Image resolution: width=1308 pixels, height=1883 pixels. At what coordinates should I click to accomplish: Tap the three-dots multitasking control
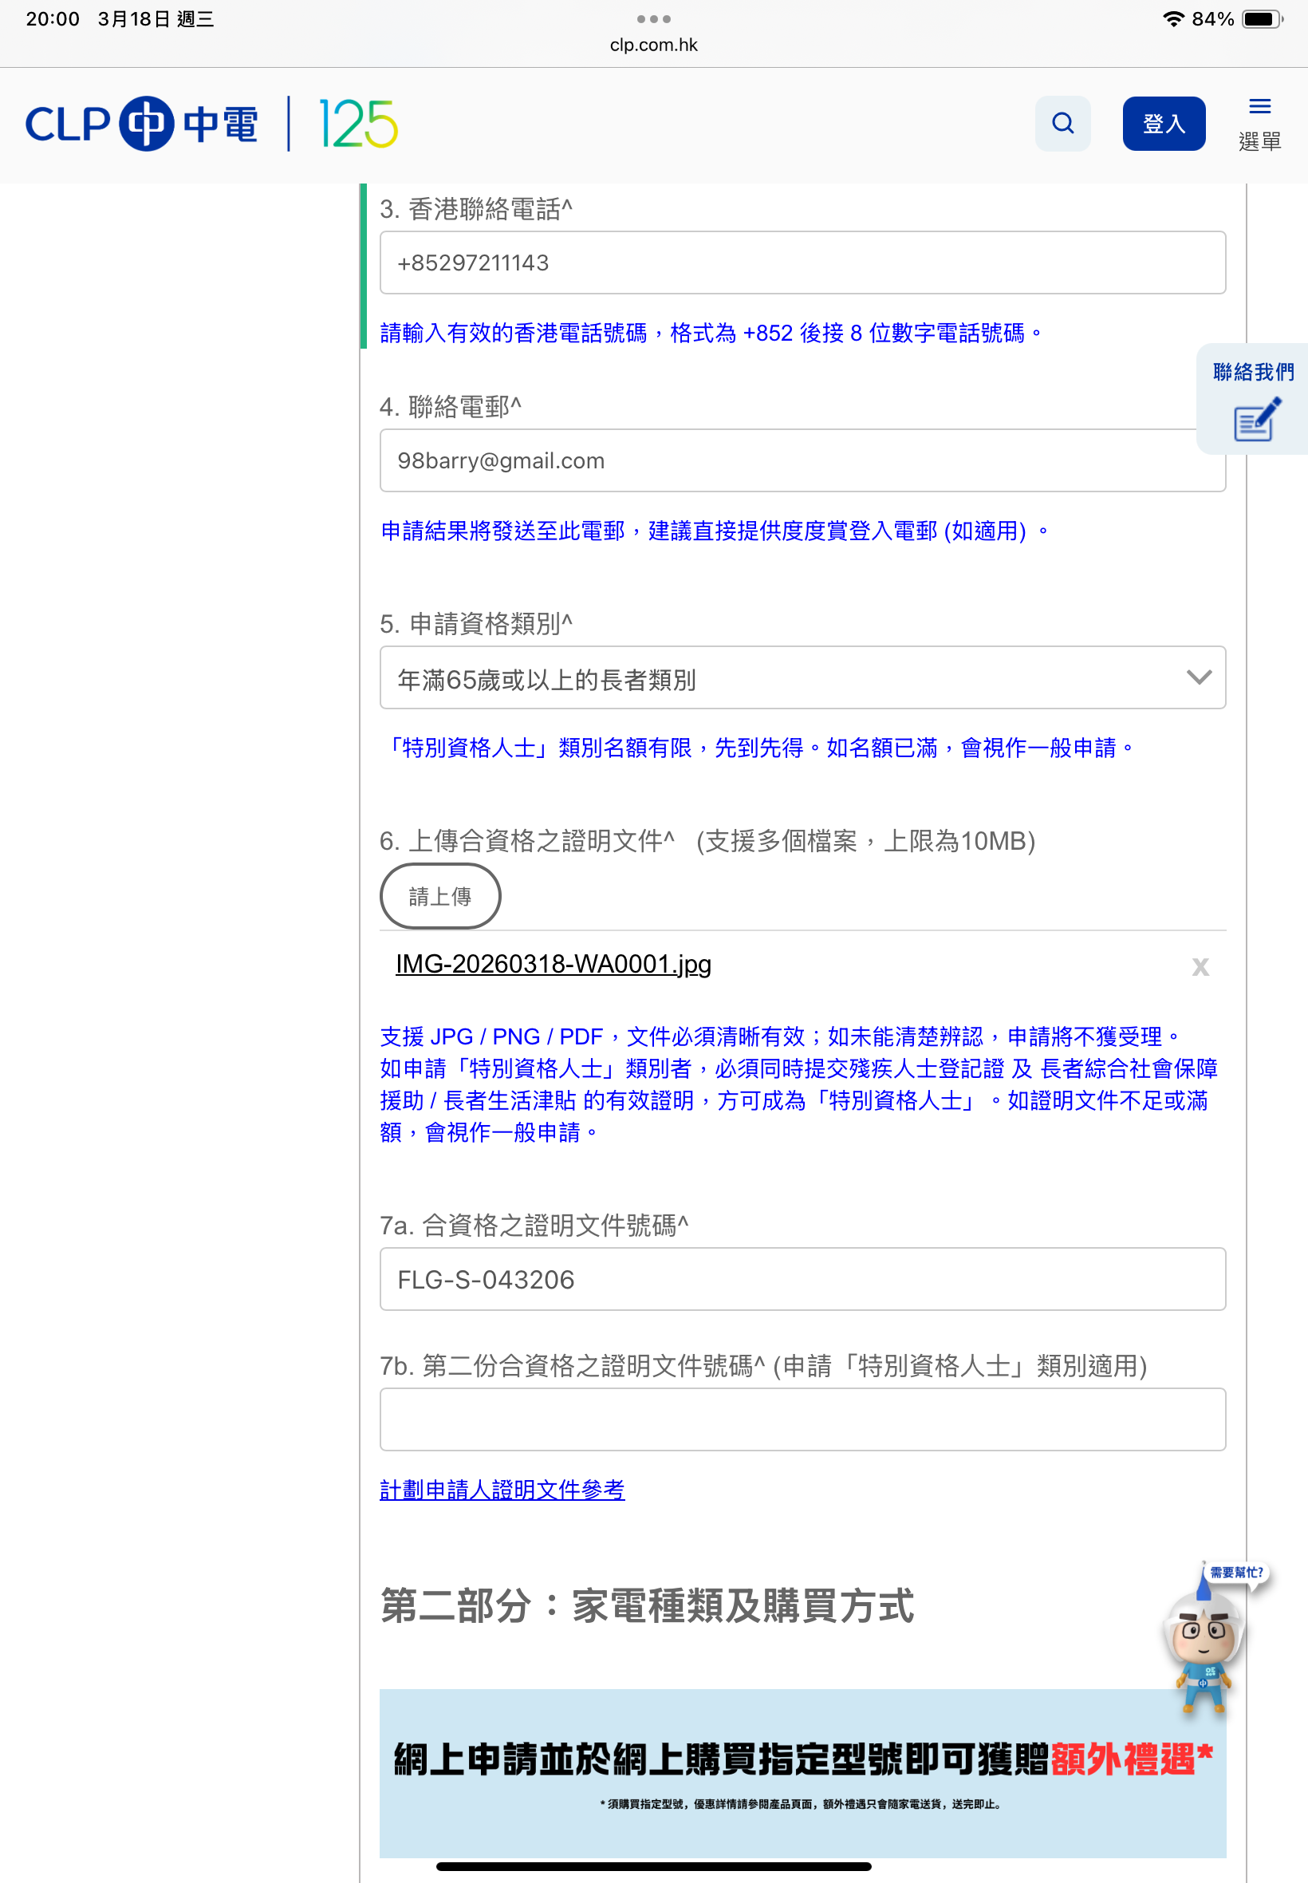(653, 19)
